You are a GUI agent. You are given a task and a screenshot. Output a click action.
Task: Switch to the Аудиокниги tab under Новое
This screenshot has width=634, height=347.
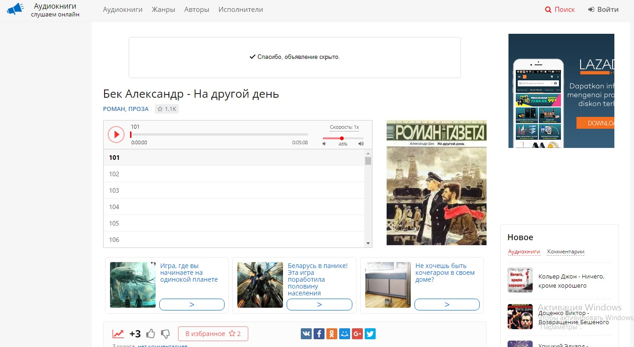click(524, 252)
